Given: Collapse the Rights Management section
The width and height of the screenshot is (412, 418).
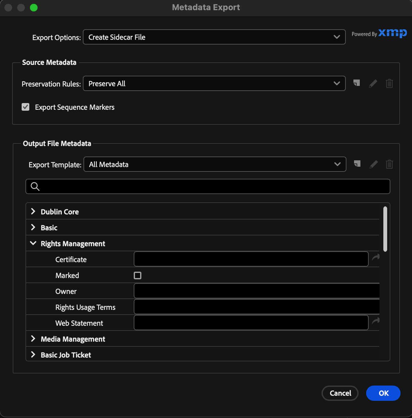Looking at the screenshot, I should pyautogui.click(x=33, y=243).
